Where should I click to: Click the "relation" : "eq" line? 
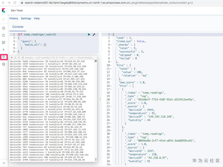[134, 76]
